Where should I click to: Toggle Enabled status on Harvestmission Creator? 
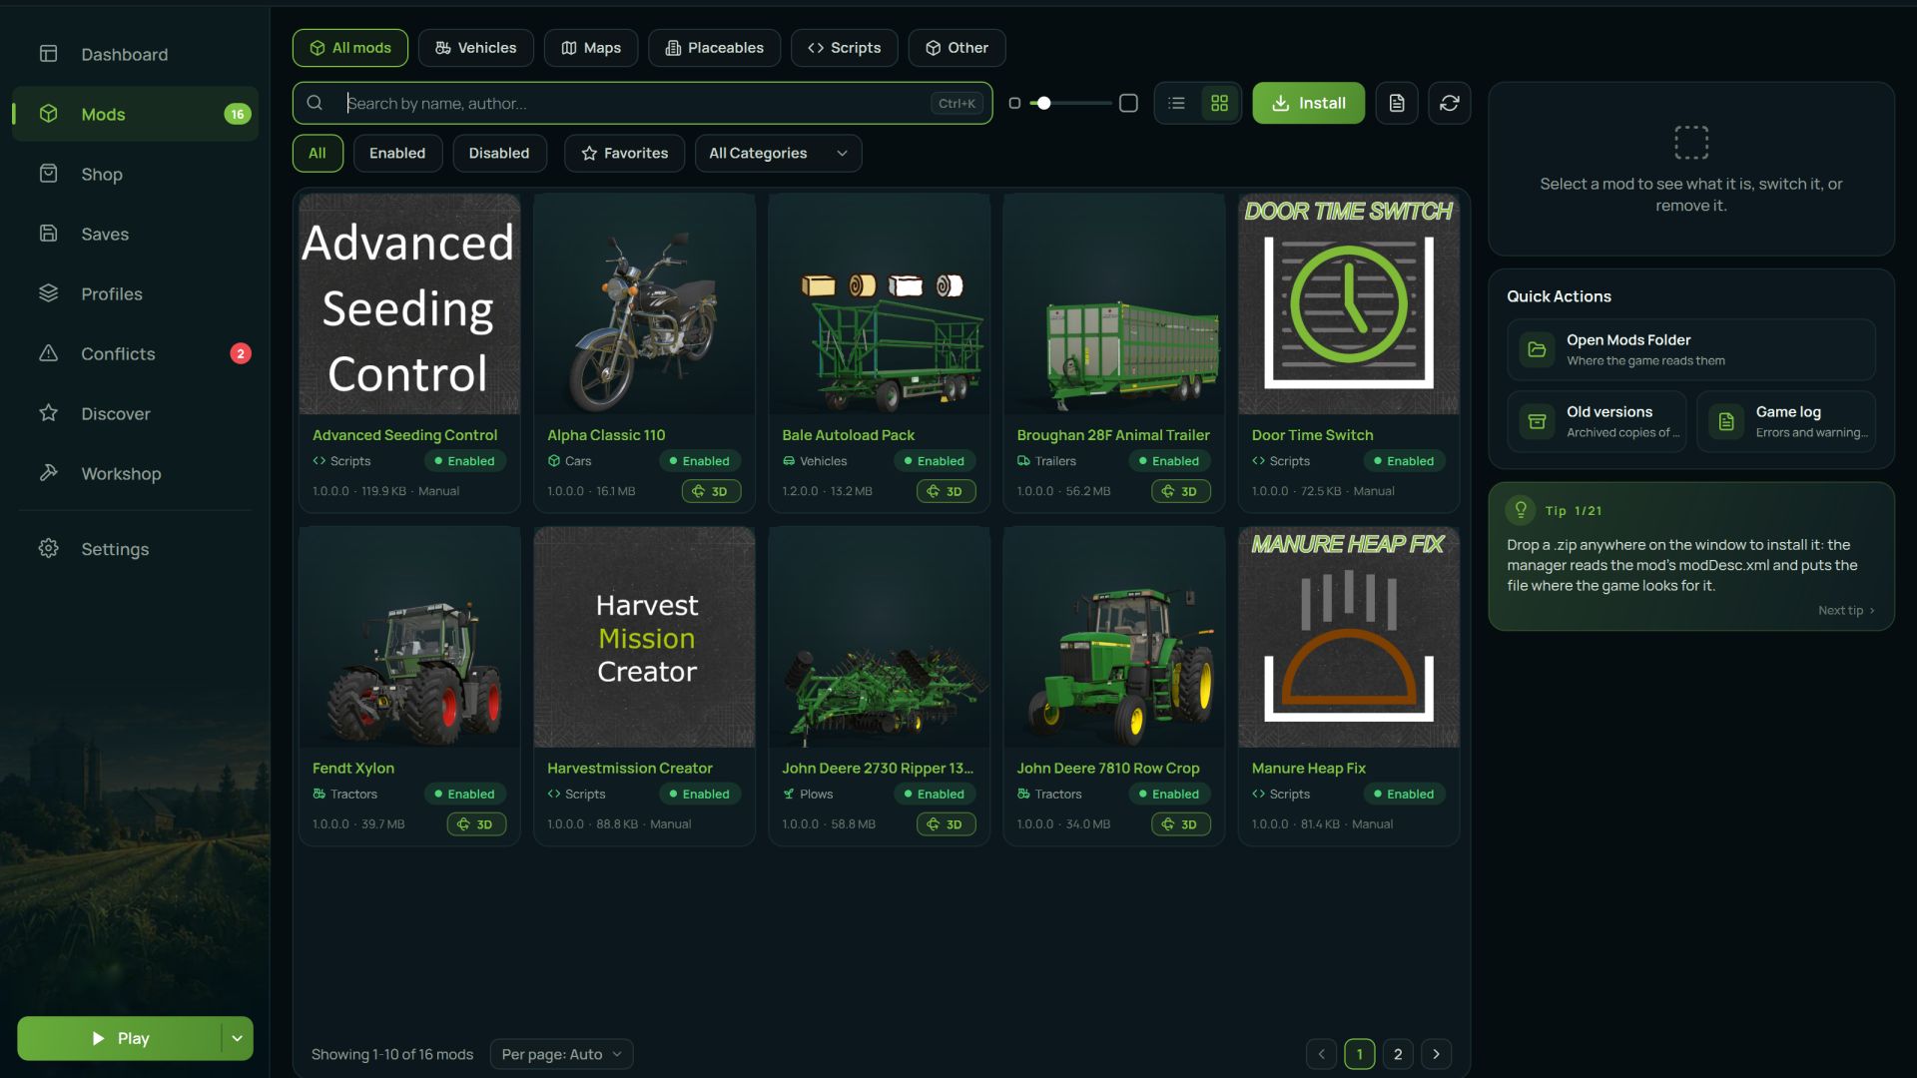point(700,795)
